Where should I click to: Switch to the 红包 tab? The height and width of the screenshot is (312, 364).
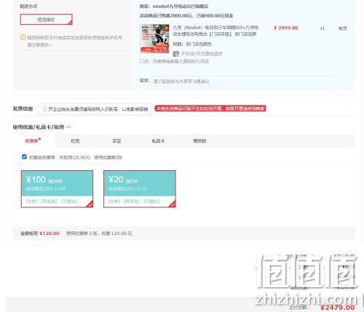coord(75,141)
